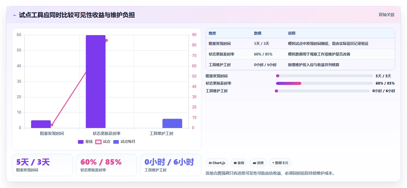Click the pink line point at 85

pyautogui.click(x=107, y=40)
